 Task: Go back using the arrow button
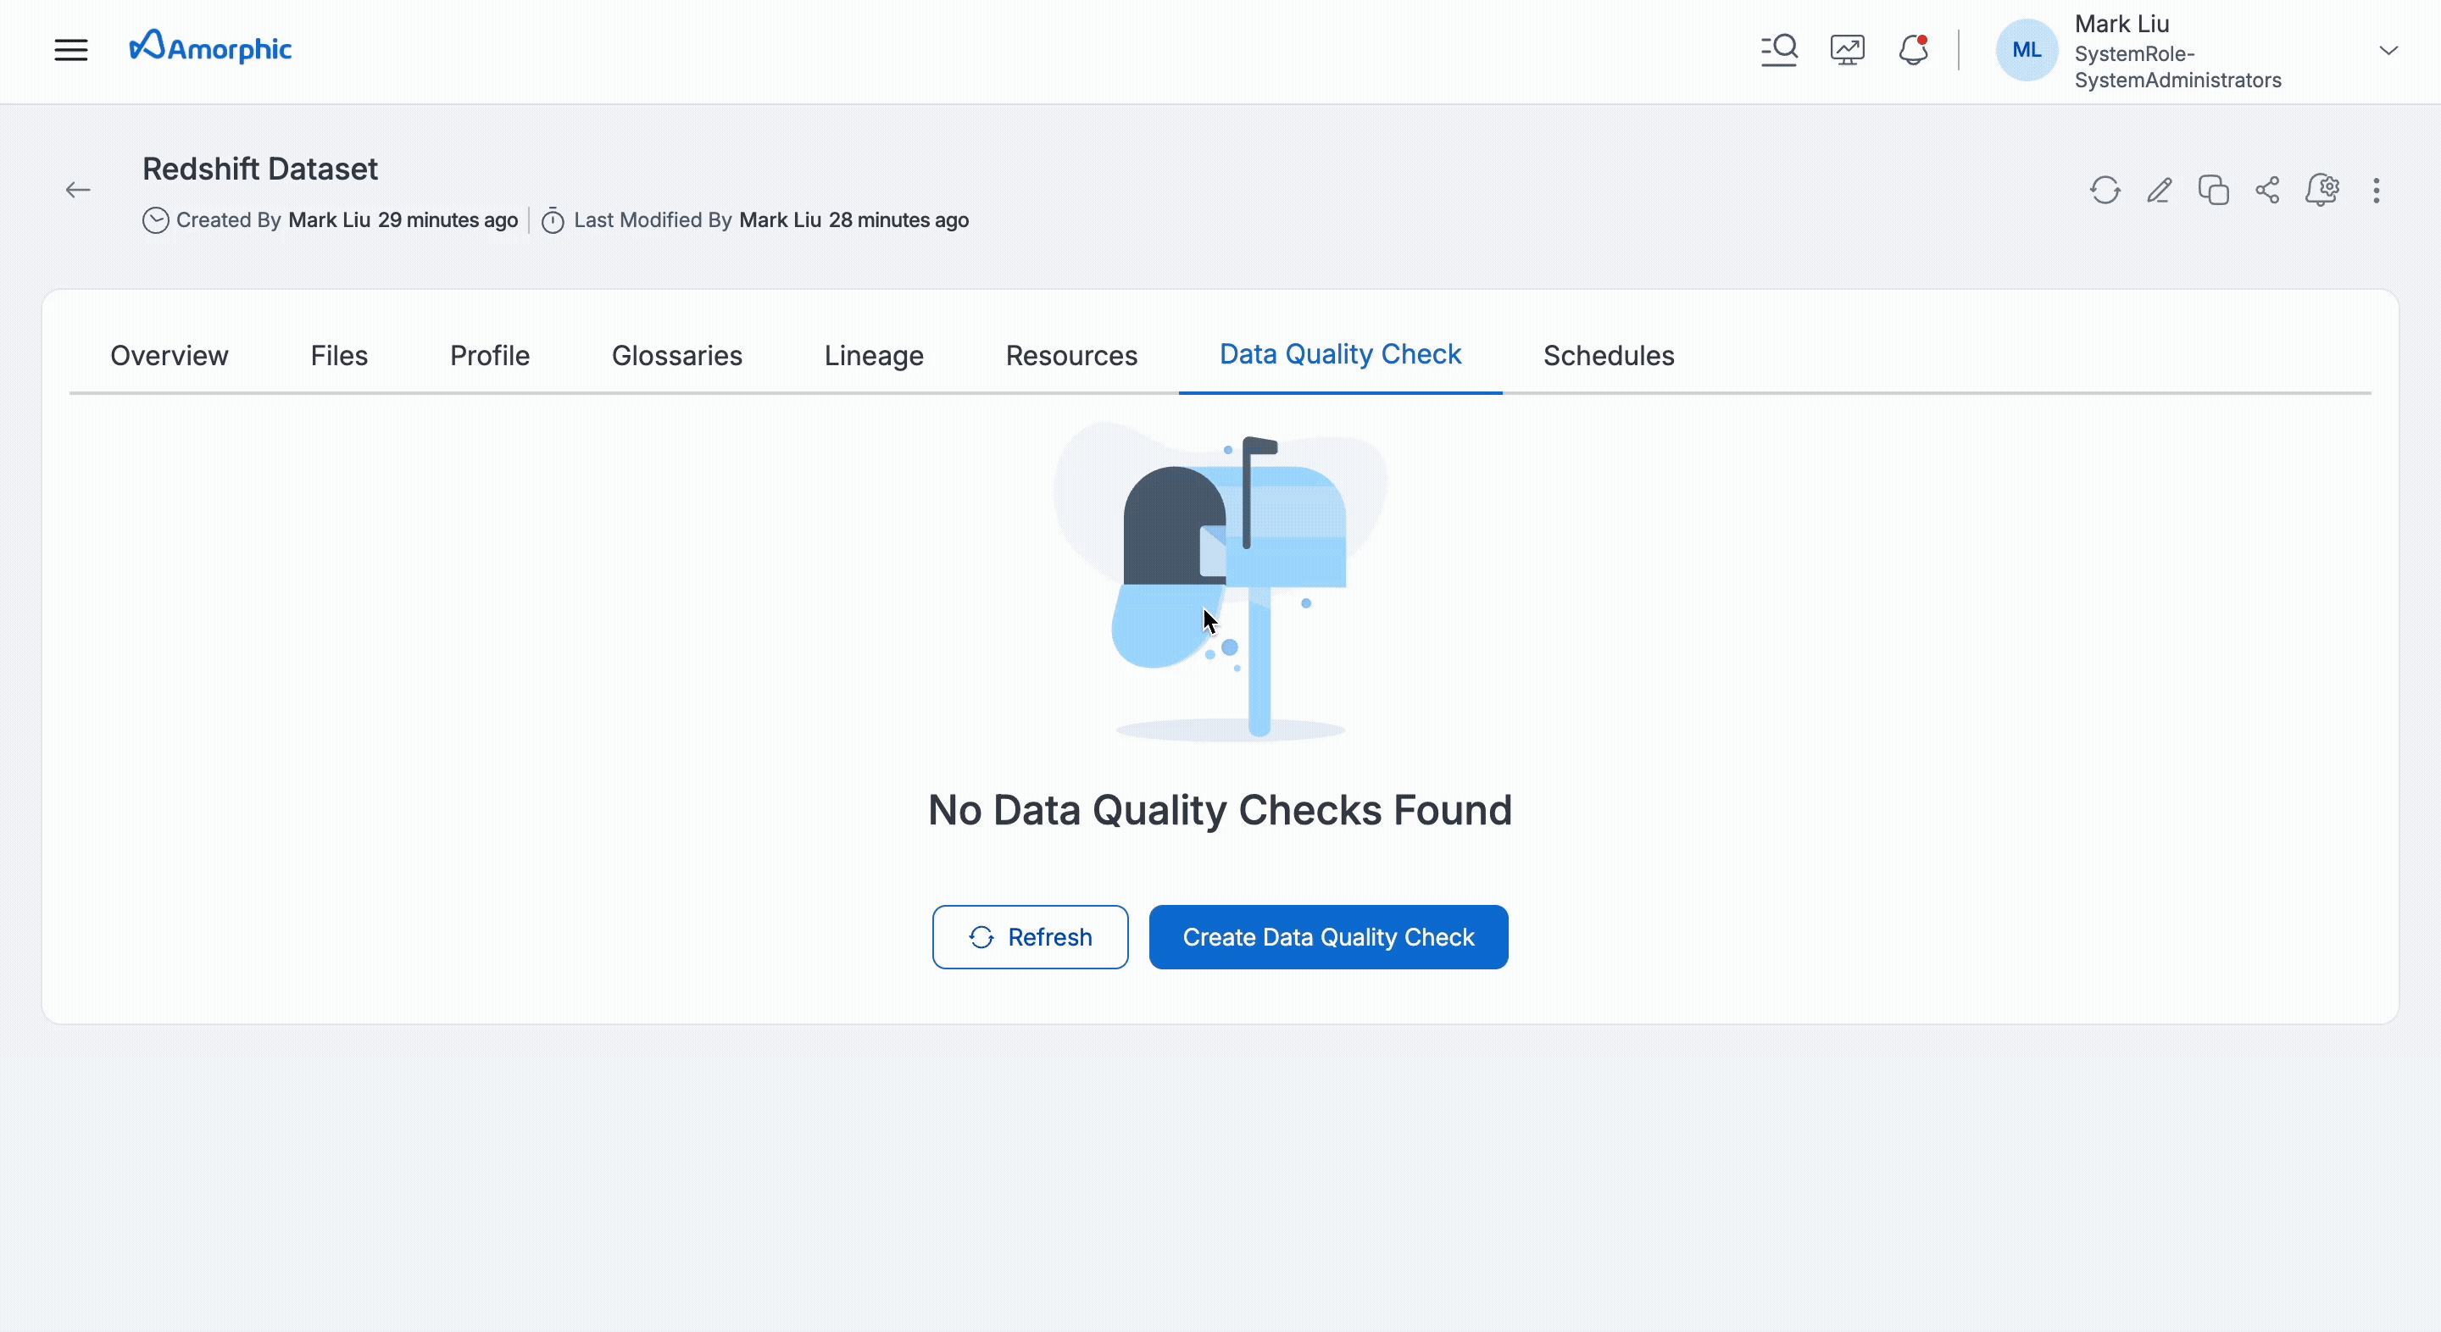click(x=78, y=190)
